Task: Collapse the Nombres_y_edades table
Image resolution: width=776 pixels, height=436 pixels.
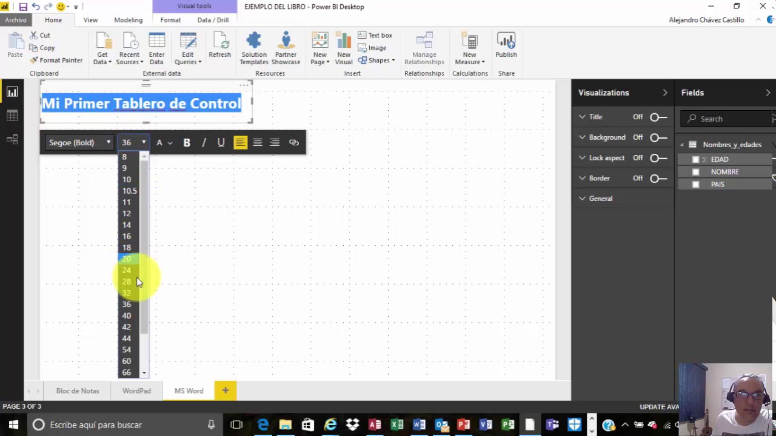Action: 682,145
